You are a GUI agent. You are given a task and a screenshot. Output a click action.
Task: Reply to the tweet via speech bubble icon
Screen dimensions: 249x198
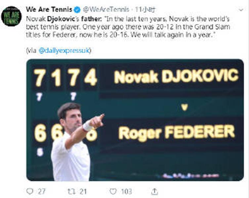click(x=30, y=191)
